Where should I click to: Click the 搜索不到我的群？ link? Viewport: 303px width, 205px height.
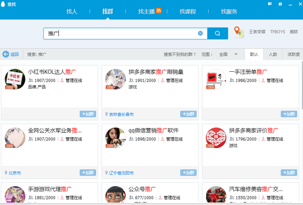[x=180, y=54]
